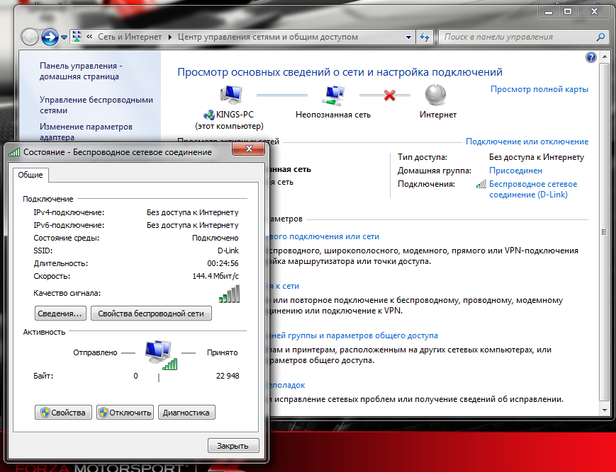Click the 'Закрыть' button
Viewport: 616px width, 472px height.
[233, 446]
